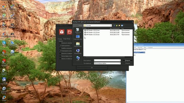This screenshot has height=103, width=184.
Task: Uncheck the Самоудаление checkbox
Action: [x=60, y=46]
